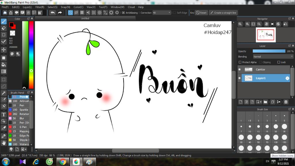Open snap settings gear icon
295x166 pixels.
pyautogui.click(x=117, y=13)
